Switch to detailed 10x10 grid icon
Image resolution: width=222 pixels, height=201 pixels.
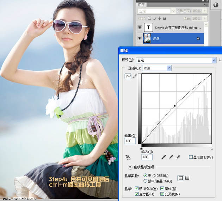[x=187, y=178]
